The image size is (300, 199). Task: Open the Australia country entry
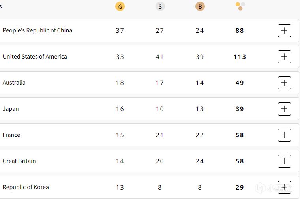coord(14,83)
